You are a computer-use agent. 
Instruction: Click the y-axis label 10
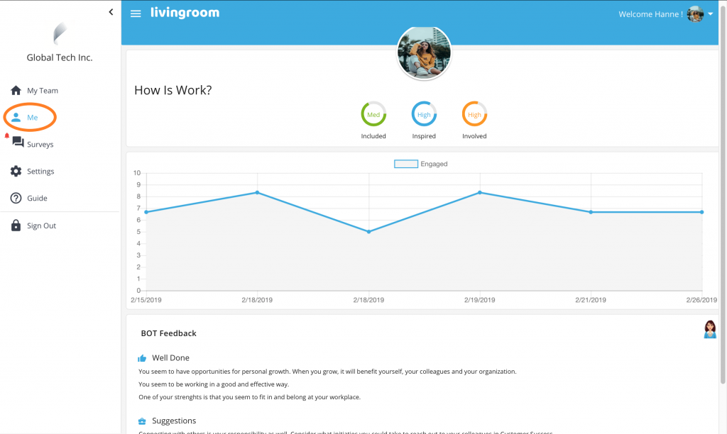137,173
